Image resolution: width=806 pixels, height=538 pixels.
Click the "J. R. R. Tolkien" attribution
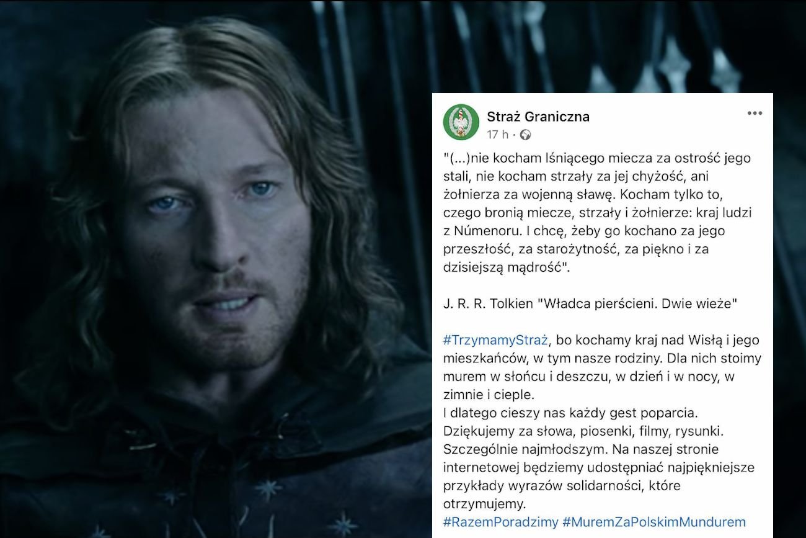pos(488,304)
